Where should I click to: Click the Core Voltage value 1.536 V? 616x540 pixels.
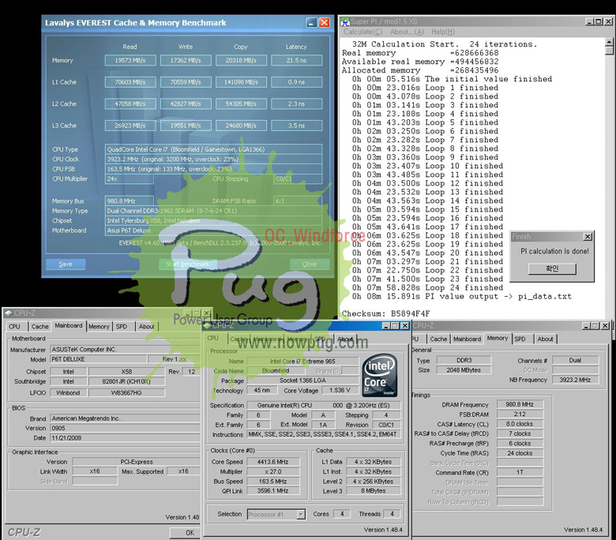click(340, 390)
